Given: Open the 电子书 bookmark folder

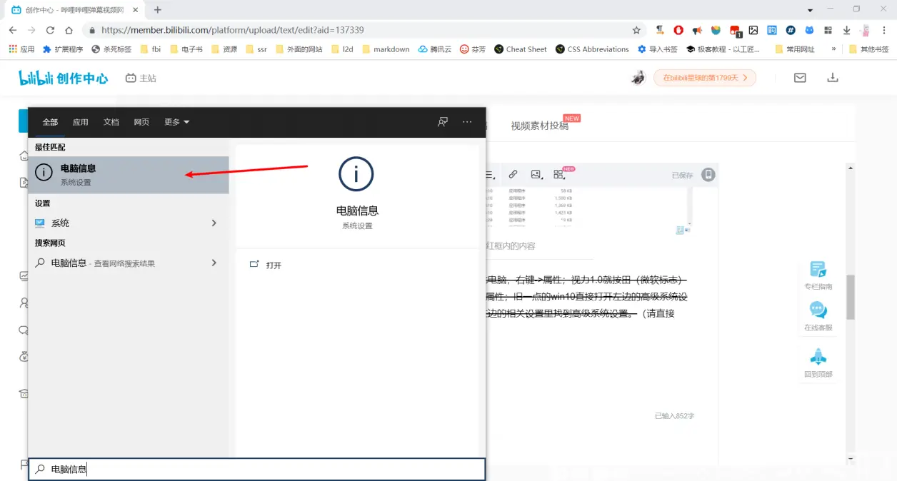Looking at the screenshot, I should [186, 49].
